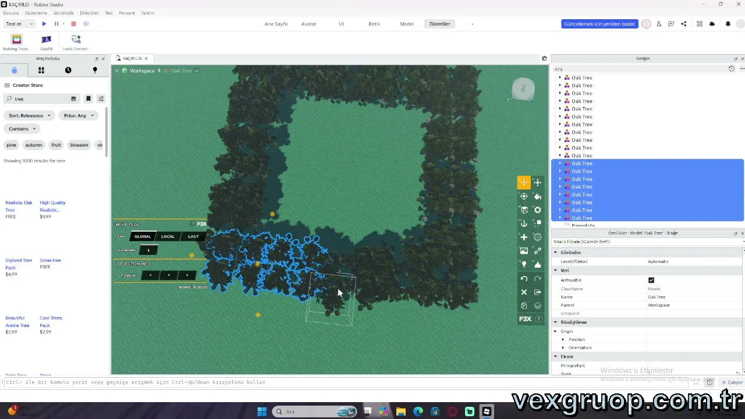Image resolution: width=745 pixels, height=419 pixels.
Task: Select the F3X Collision tool
Action: pyautogui.click(x=538, y=223)
